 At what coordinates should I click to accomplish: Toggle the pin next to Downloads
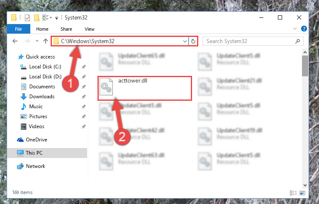pos(84,97)
